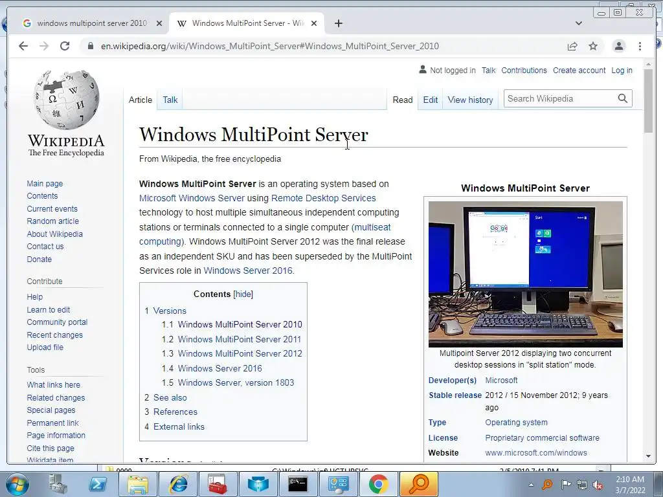This screenshot has height=497, width=663.
Task: Click the Wikipedia search magnifier icon
Action: 622,98
